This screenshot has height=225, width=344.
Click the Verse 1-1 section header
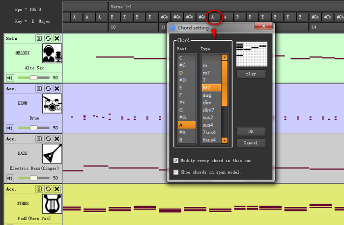pos(121,7)
